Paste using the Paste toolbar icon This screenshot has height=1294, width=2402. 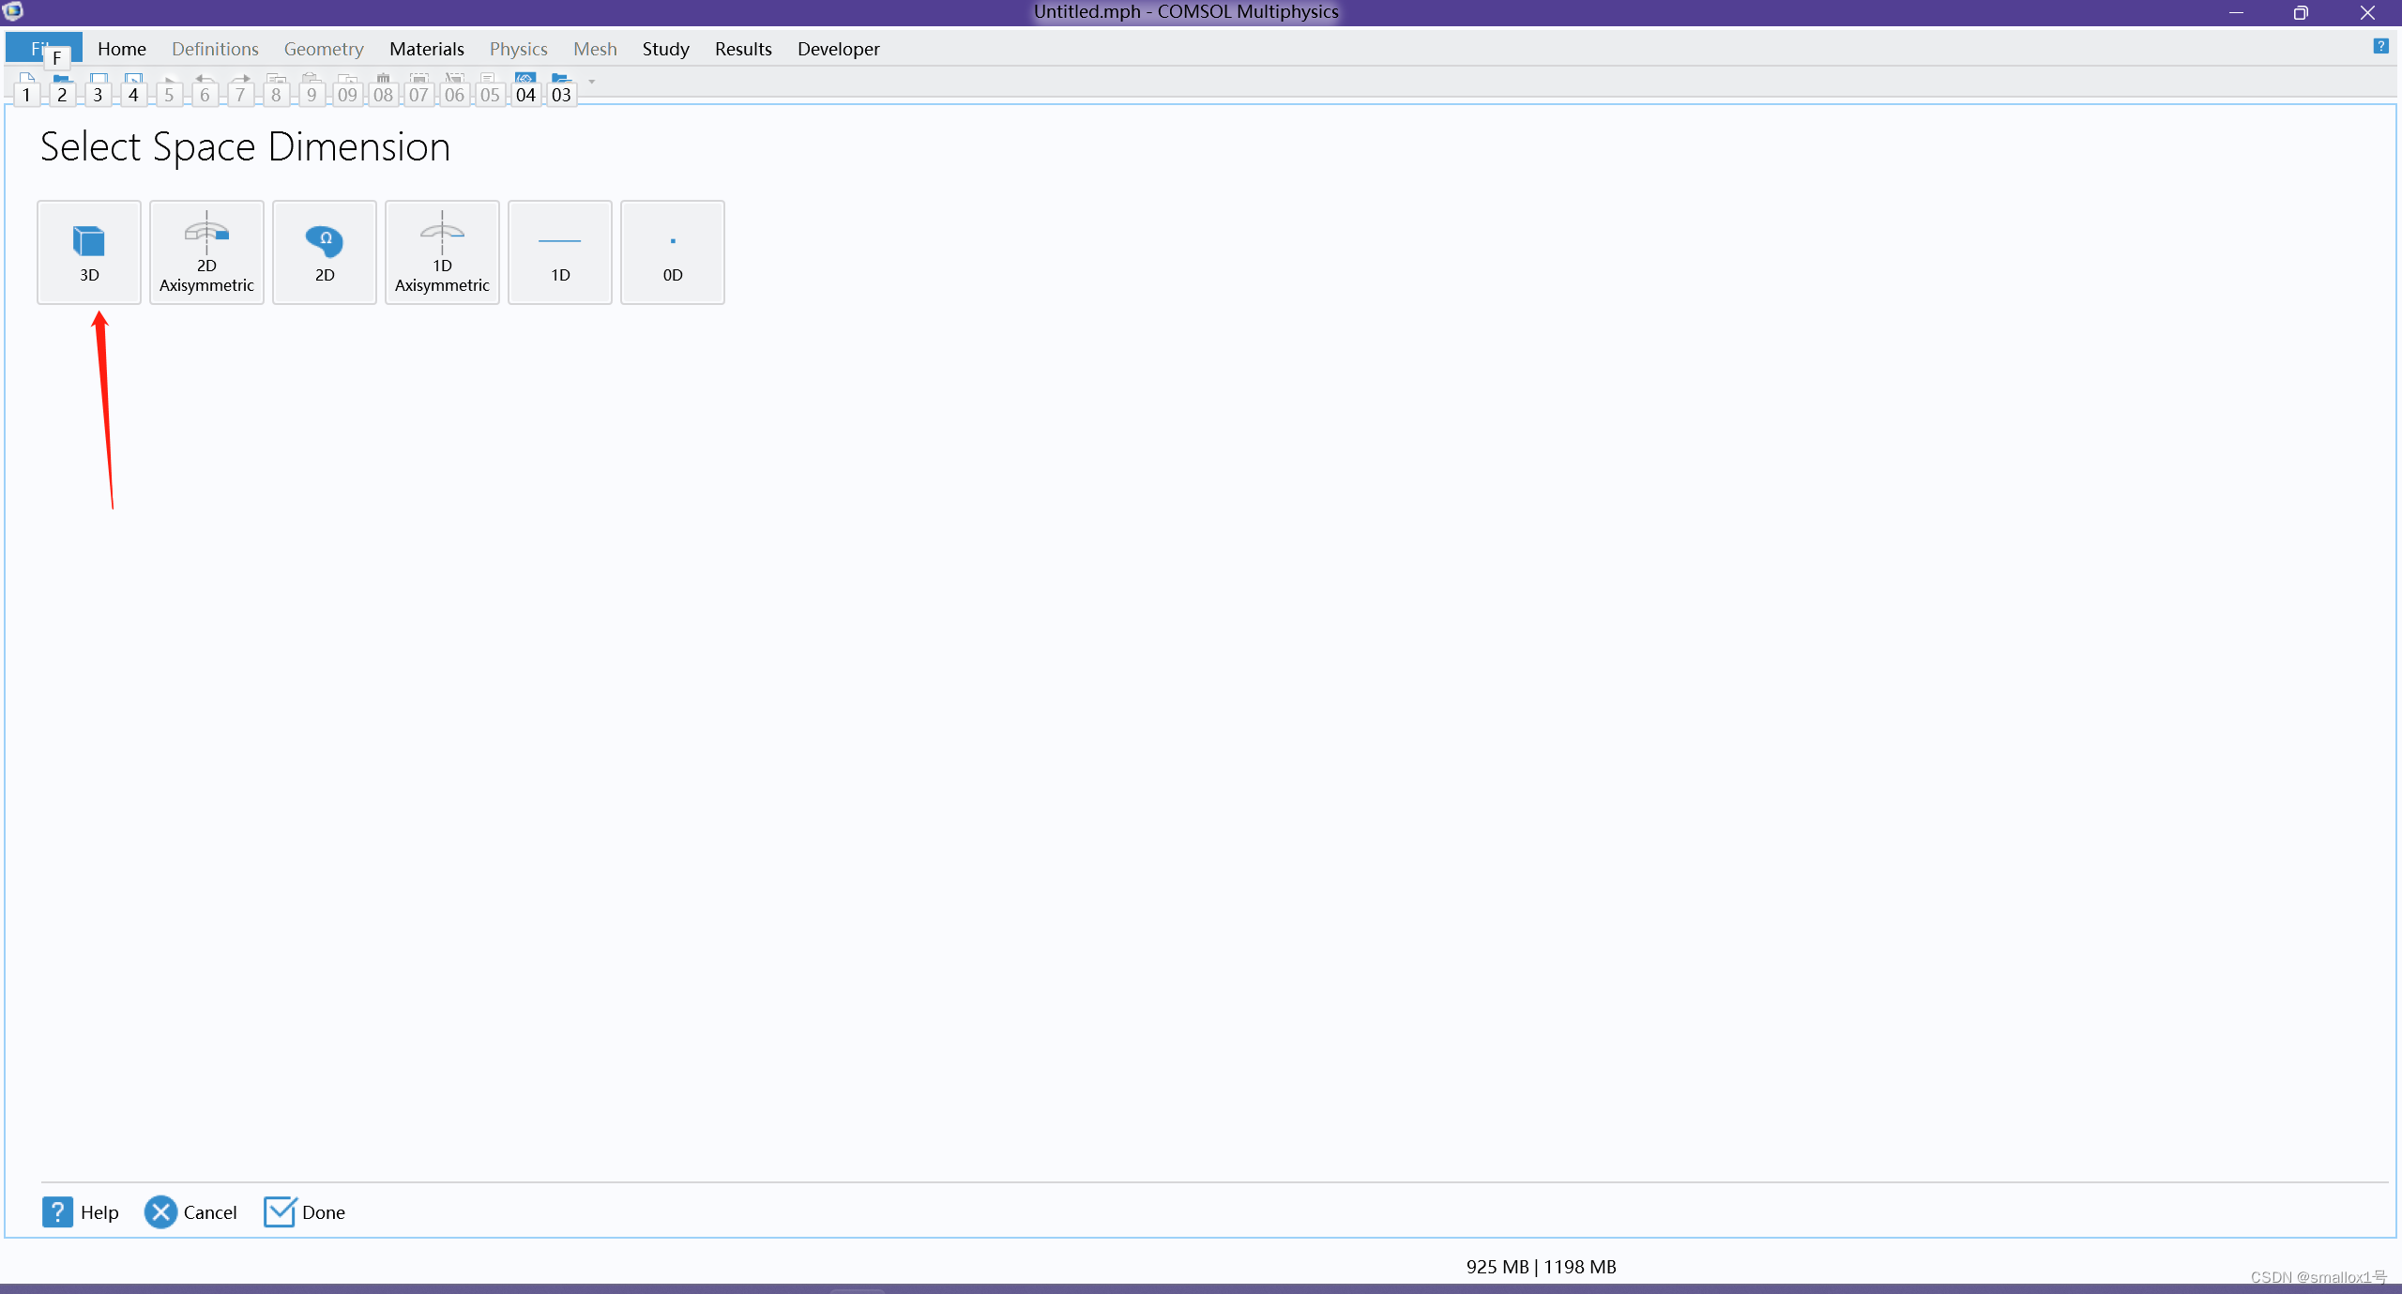[311, 78]
